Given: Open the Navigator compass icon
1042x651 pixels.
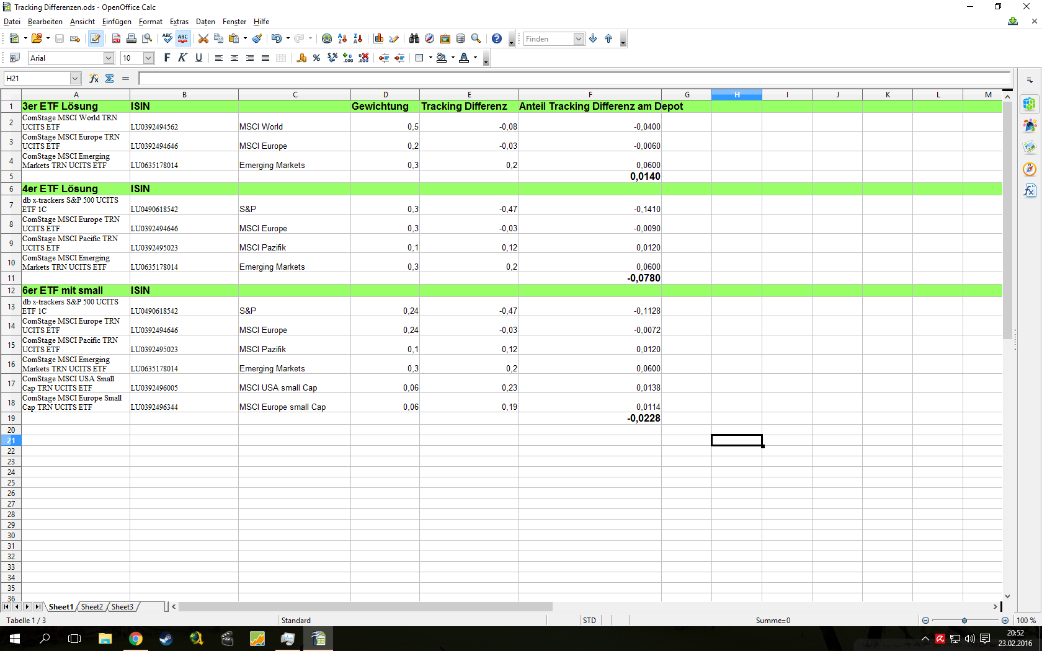Looking at the screenshot, I should click(x=429, y=38).
